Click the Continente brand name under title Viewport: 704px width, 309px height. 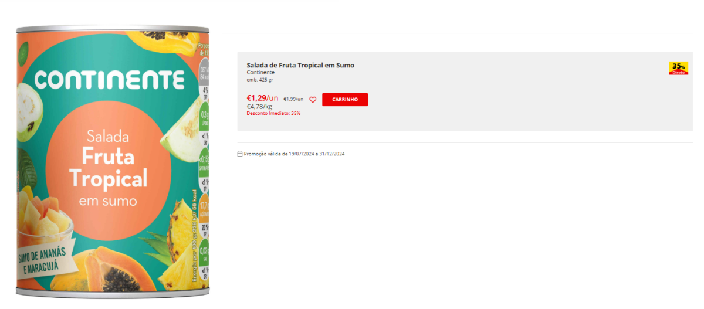click(260, 73)
